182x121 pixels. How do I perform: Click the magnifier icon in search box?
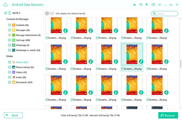155,14
